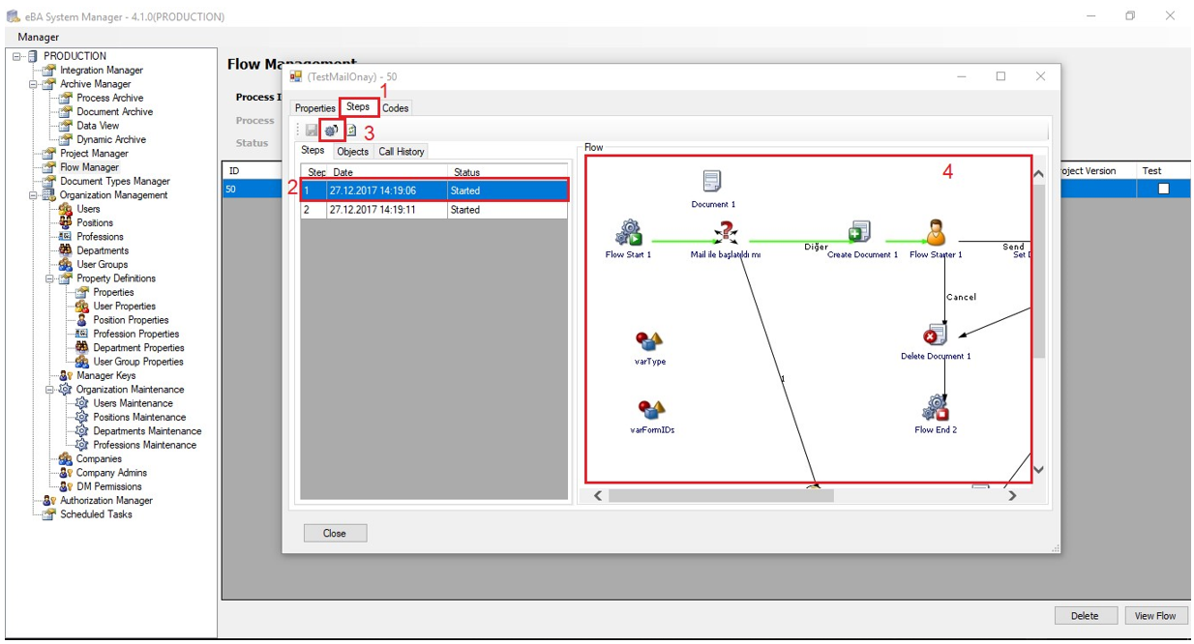
Task: Click the Professions tree icon
Action: [x=66, y=237]
